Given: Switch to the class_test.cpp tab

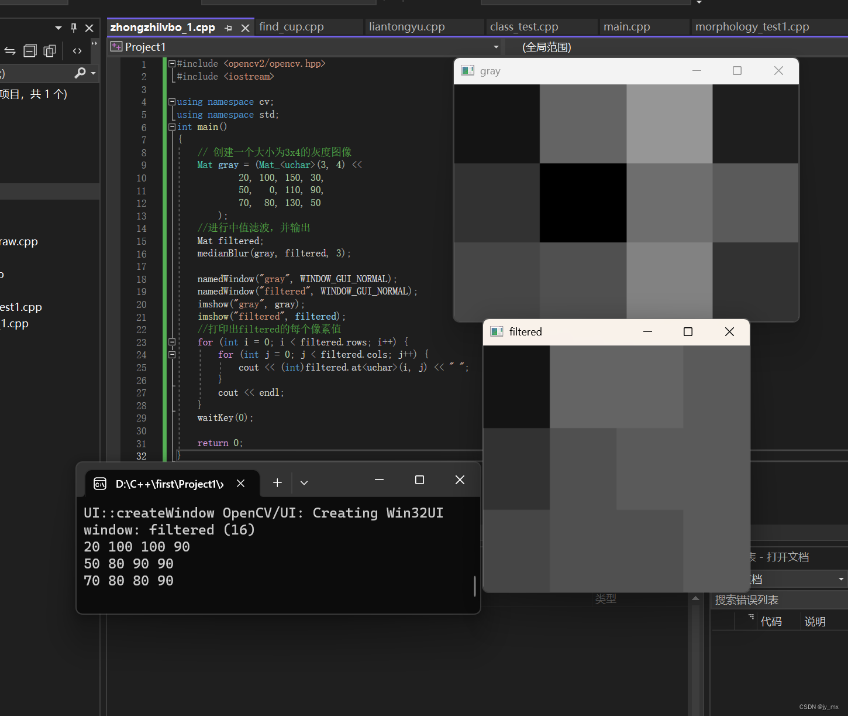Looking at the screenshot, I should pos(524,26).
